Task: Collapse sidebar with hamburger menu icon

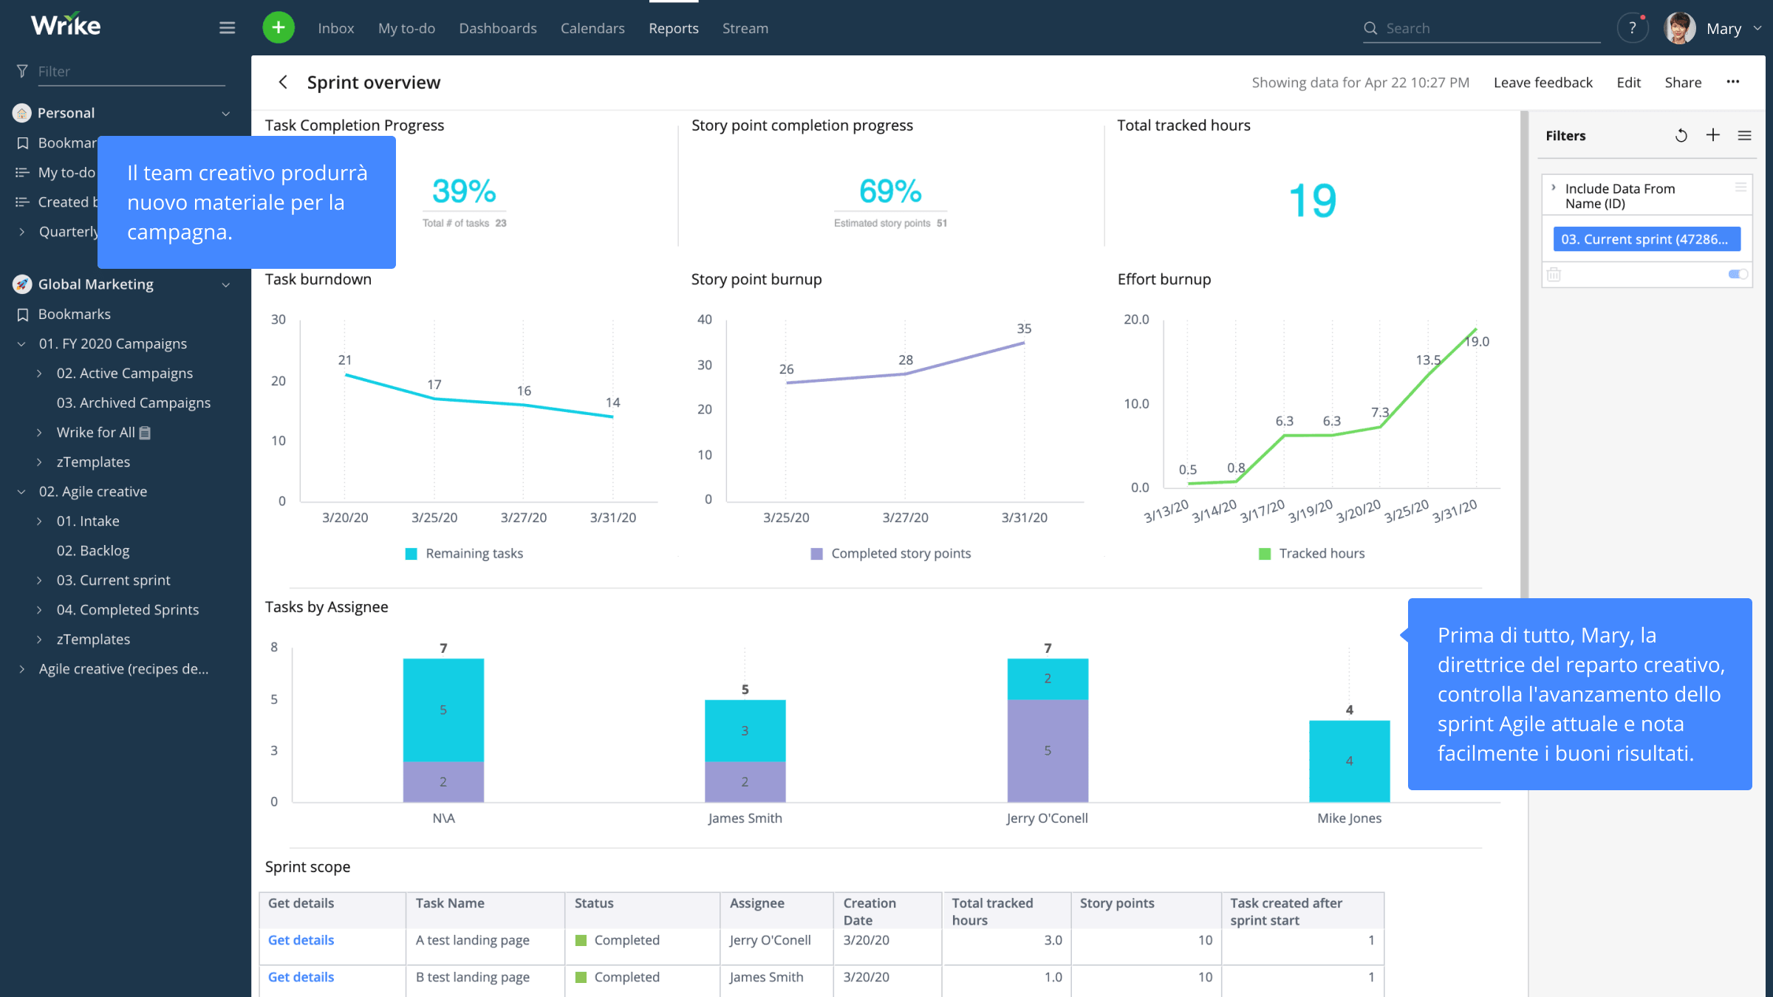Action: click(227, 28)
